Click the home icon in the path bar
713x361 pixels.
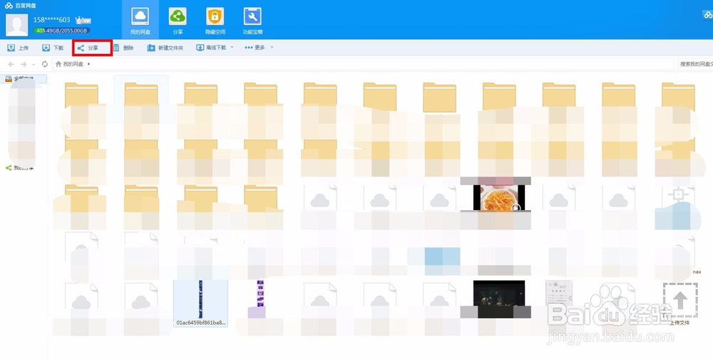click(x=58, y=64)
